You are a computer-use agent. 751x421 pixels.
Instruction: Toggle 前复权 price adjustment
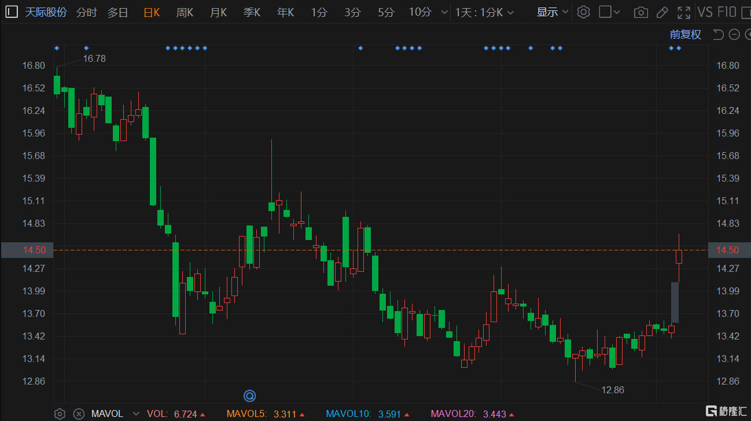[685, 35]
